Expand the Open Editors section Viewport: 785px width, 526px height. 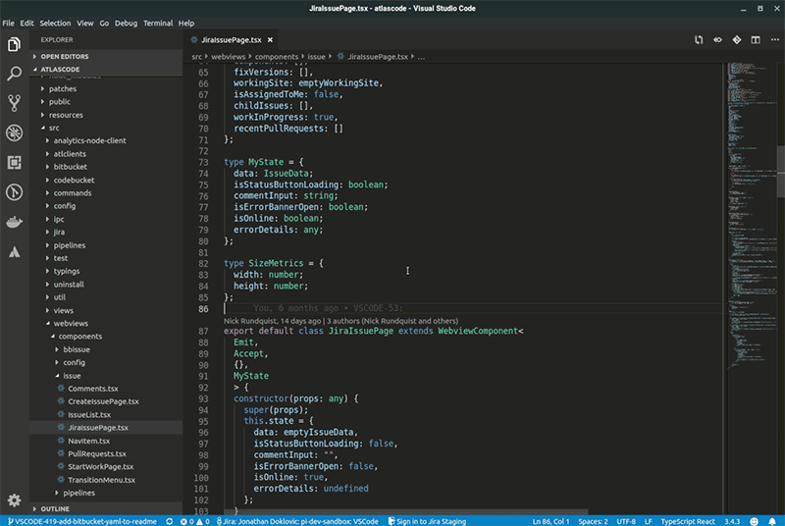pyautogui.click(x=106, y=57)
